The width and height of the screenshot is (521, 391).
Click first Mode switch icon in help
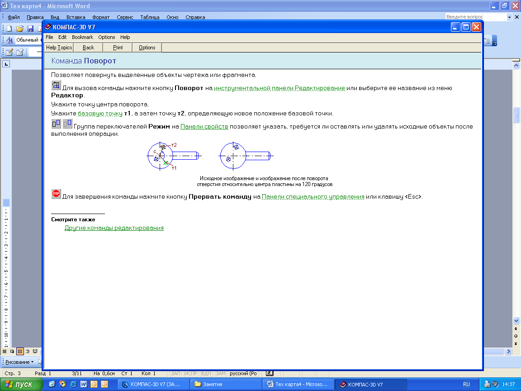56,124
